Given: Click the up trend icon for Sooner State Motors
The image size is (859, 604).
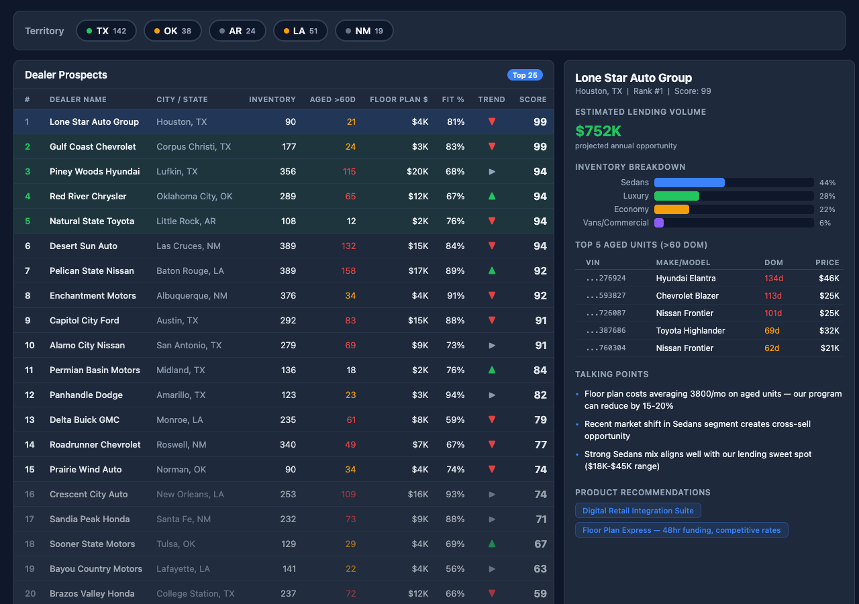Looking at the screenshot, I should tap(492, 544).
